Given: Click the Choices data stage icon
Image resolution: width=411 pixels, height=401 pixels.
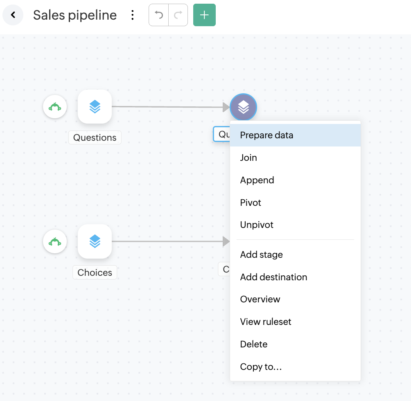Looking at the screenshot, I should coord(95,241).
